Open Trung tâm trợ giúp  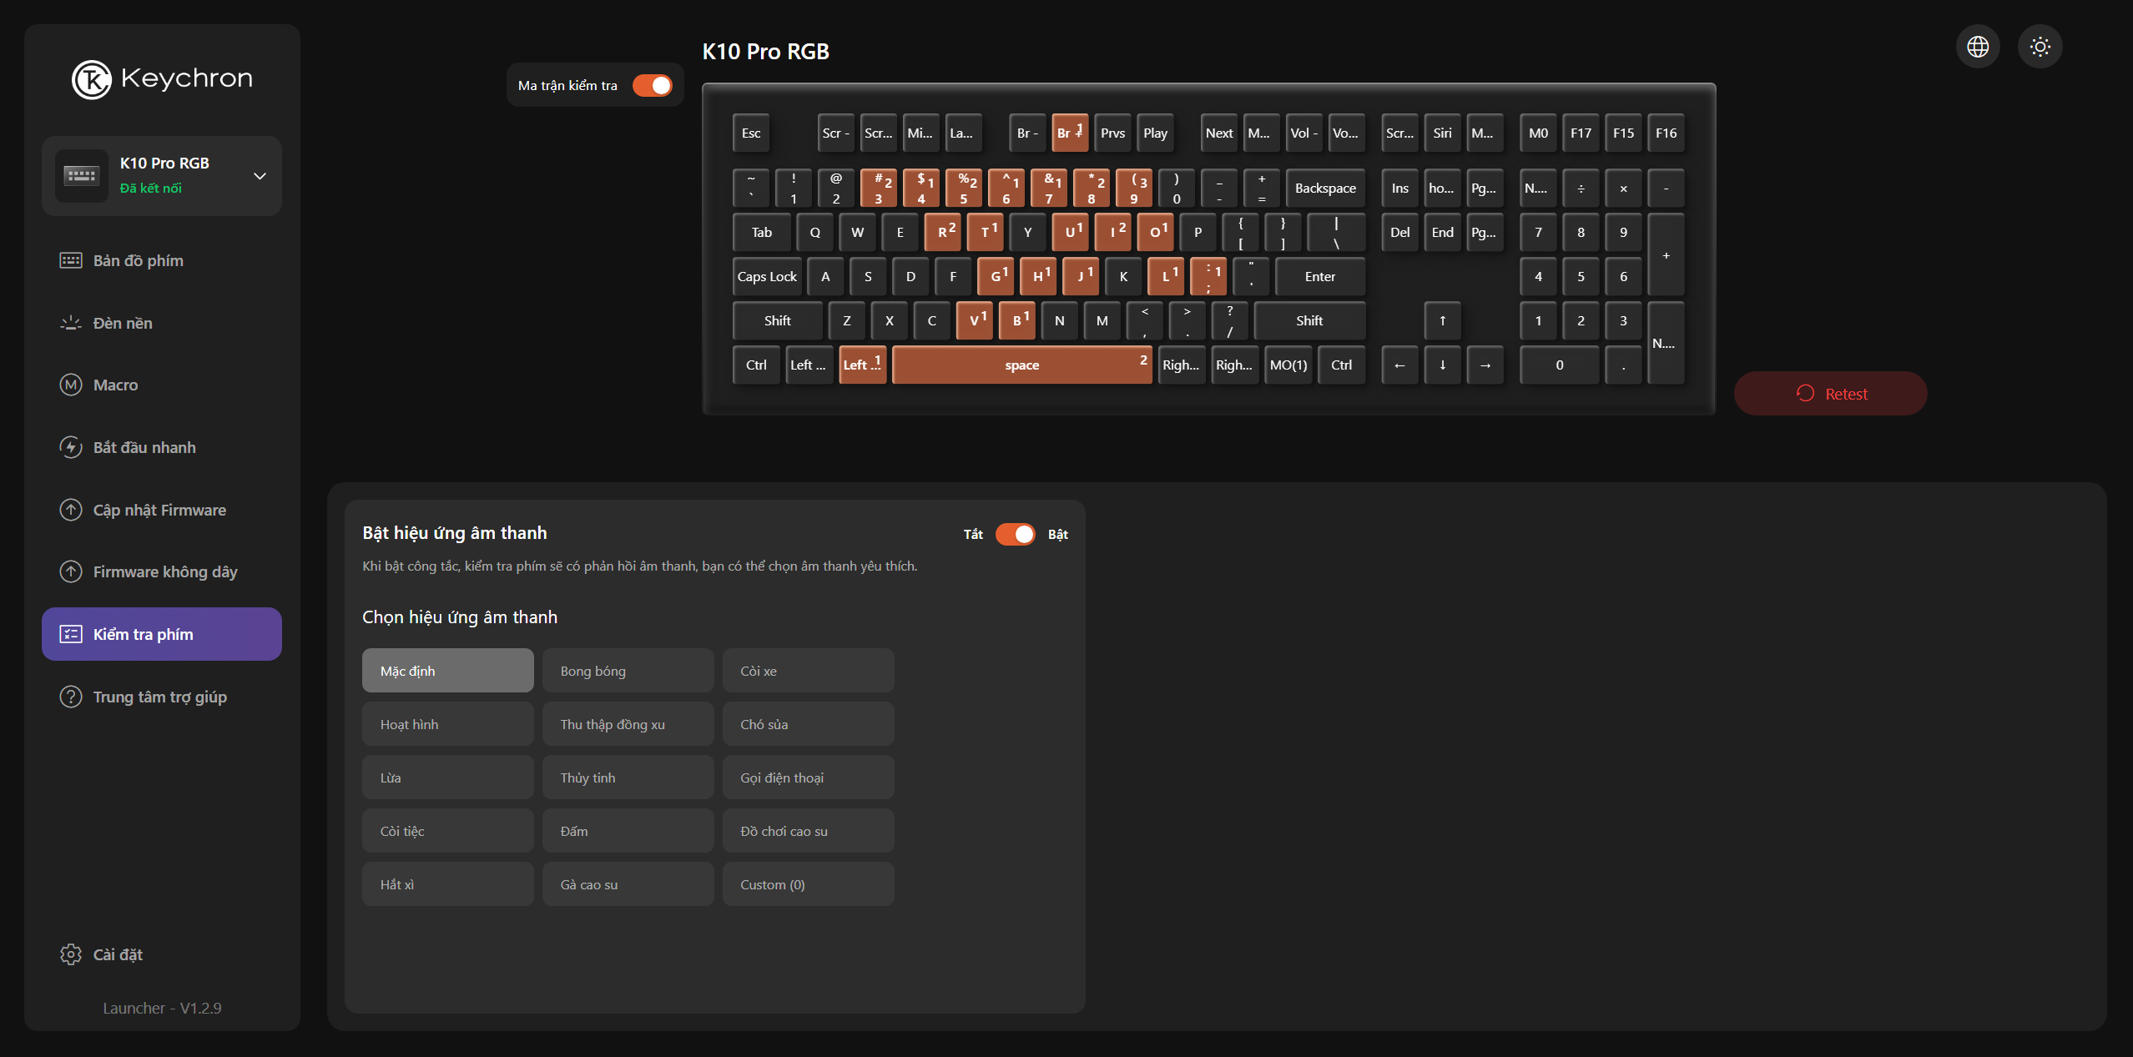pyautogui.click(x=159, y=697)
